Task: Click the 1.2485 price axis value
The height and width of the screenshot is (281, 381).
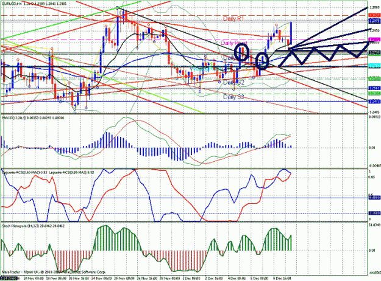Action: 374,112
